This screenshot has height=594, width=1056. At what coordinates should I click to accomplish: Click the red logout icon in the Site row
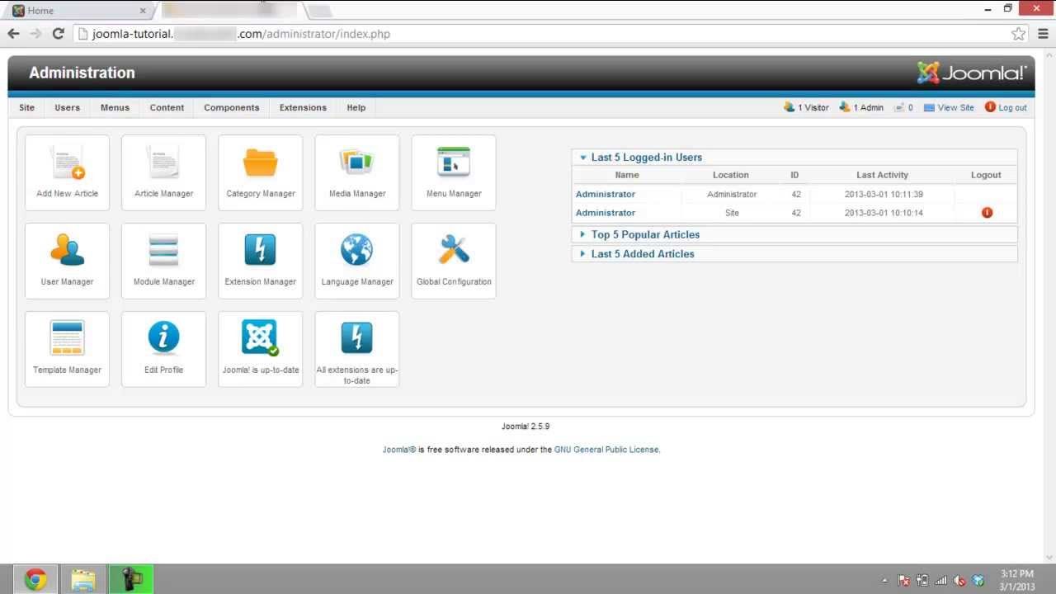(987, 213)
